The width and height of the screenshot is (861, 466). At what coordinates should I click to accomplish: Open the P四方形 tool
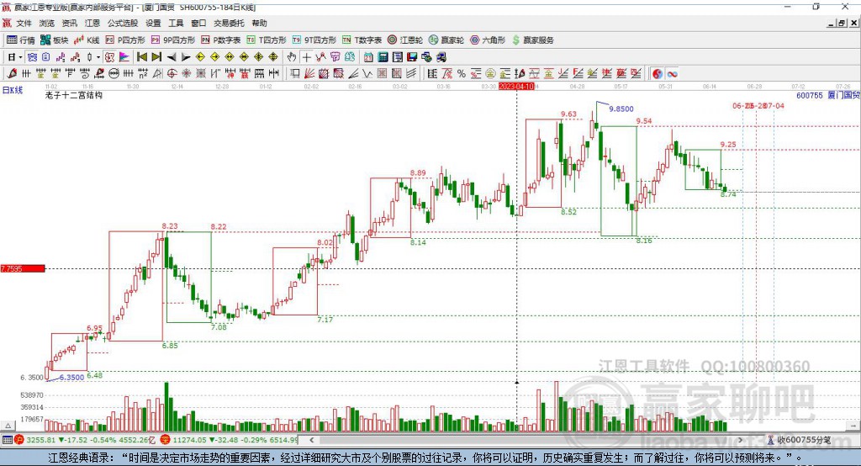pos(125,40)
